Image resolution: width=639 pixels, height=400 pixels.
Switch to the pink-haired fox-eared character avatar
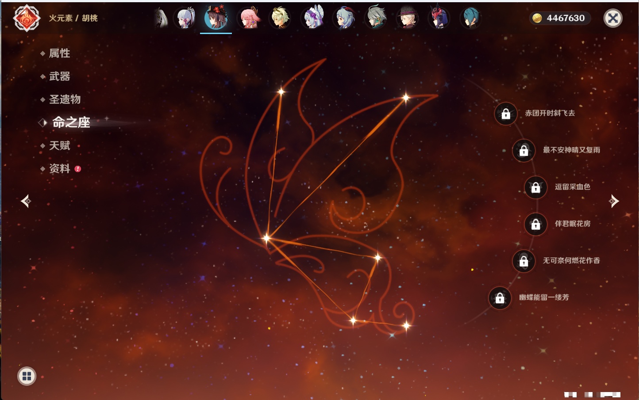click(x=249, y=18)
